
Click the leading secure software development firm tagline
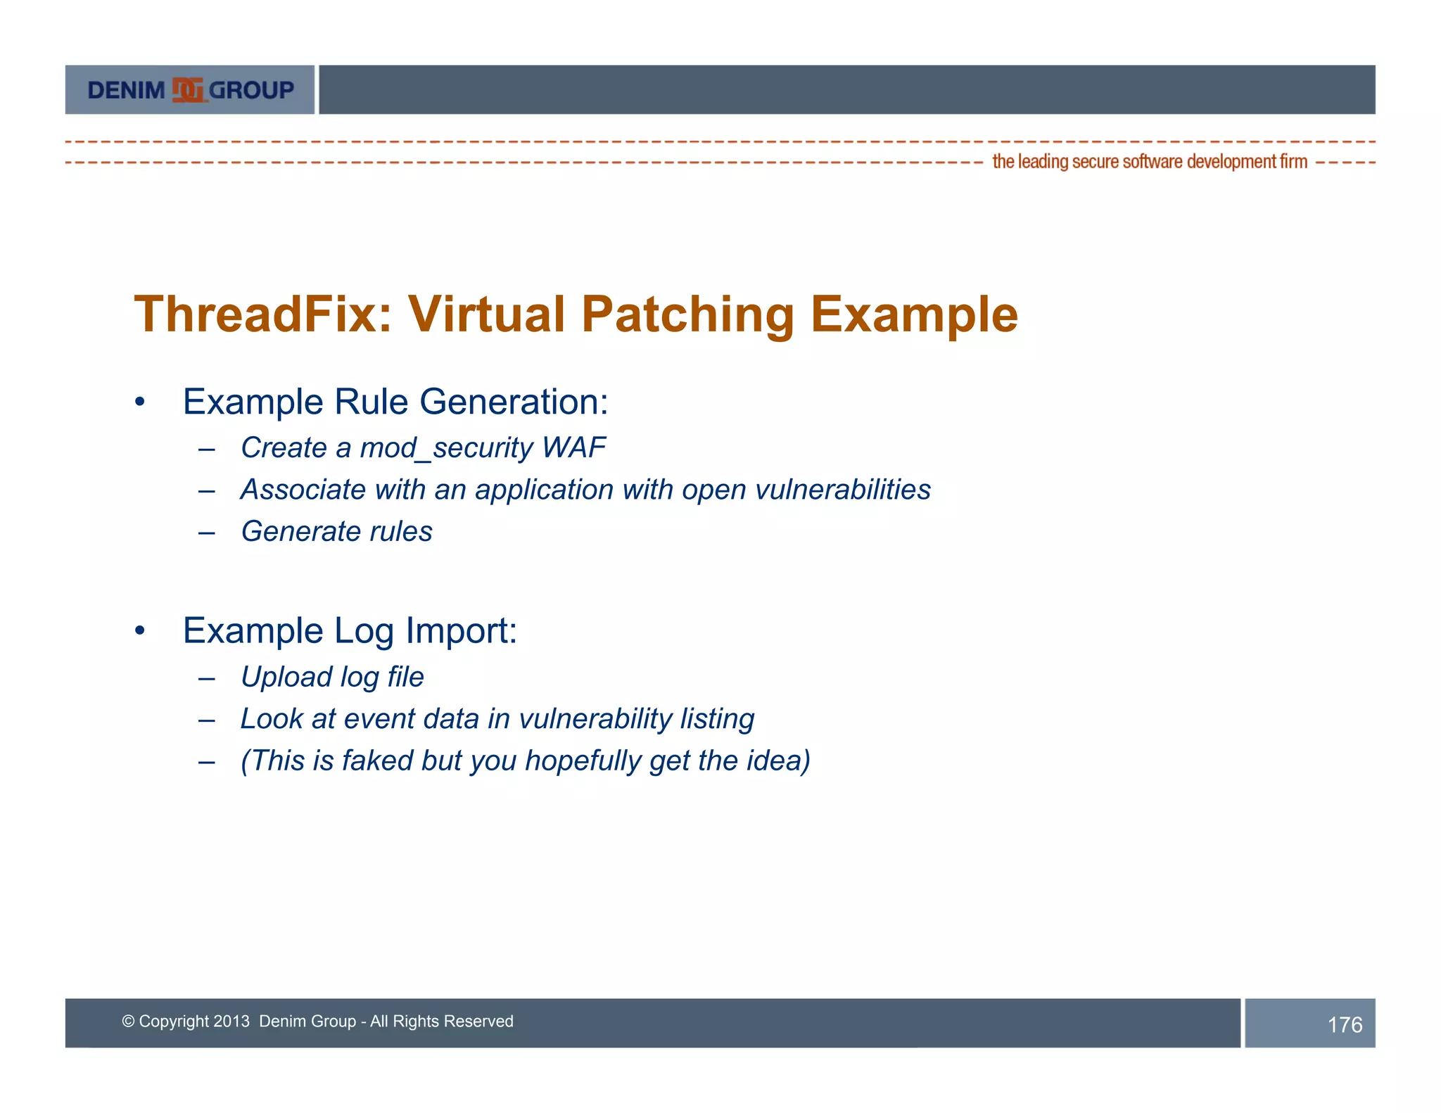[1149, 162]
